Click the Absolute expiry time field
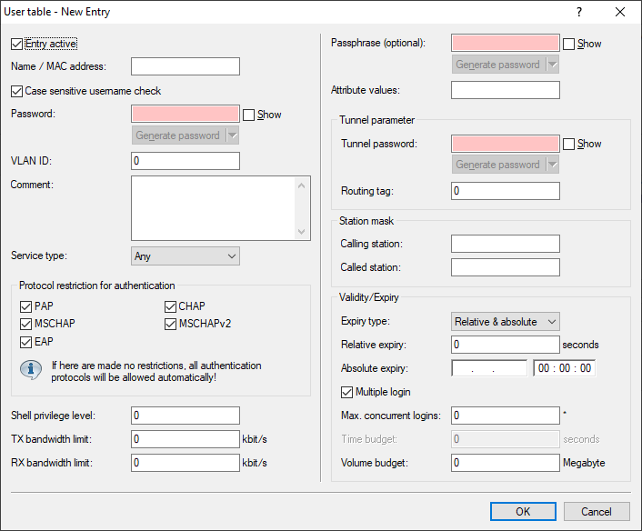The image size is (642, 531). click(x=564, y=368)
